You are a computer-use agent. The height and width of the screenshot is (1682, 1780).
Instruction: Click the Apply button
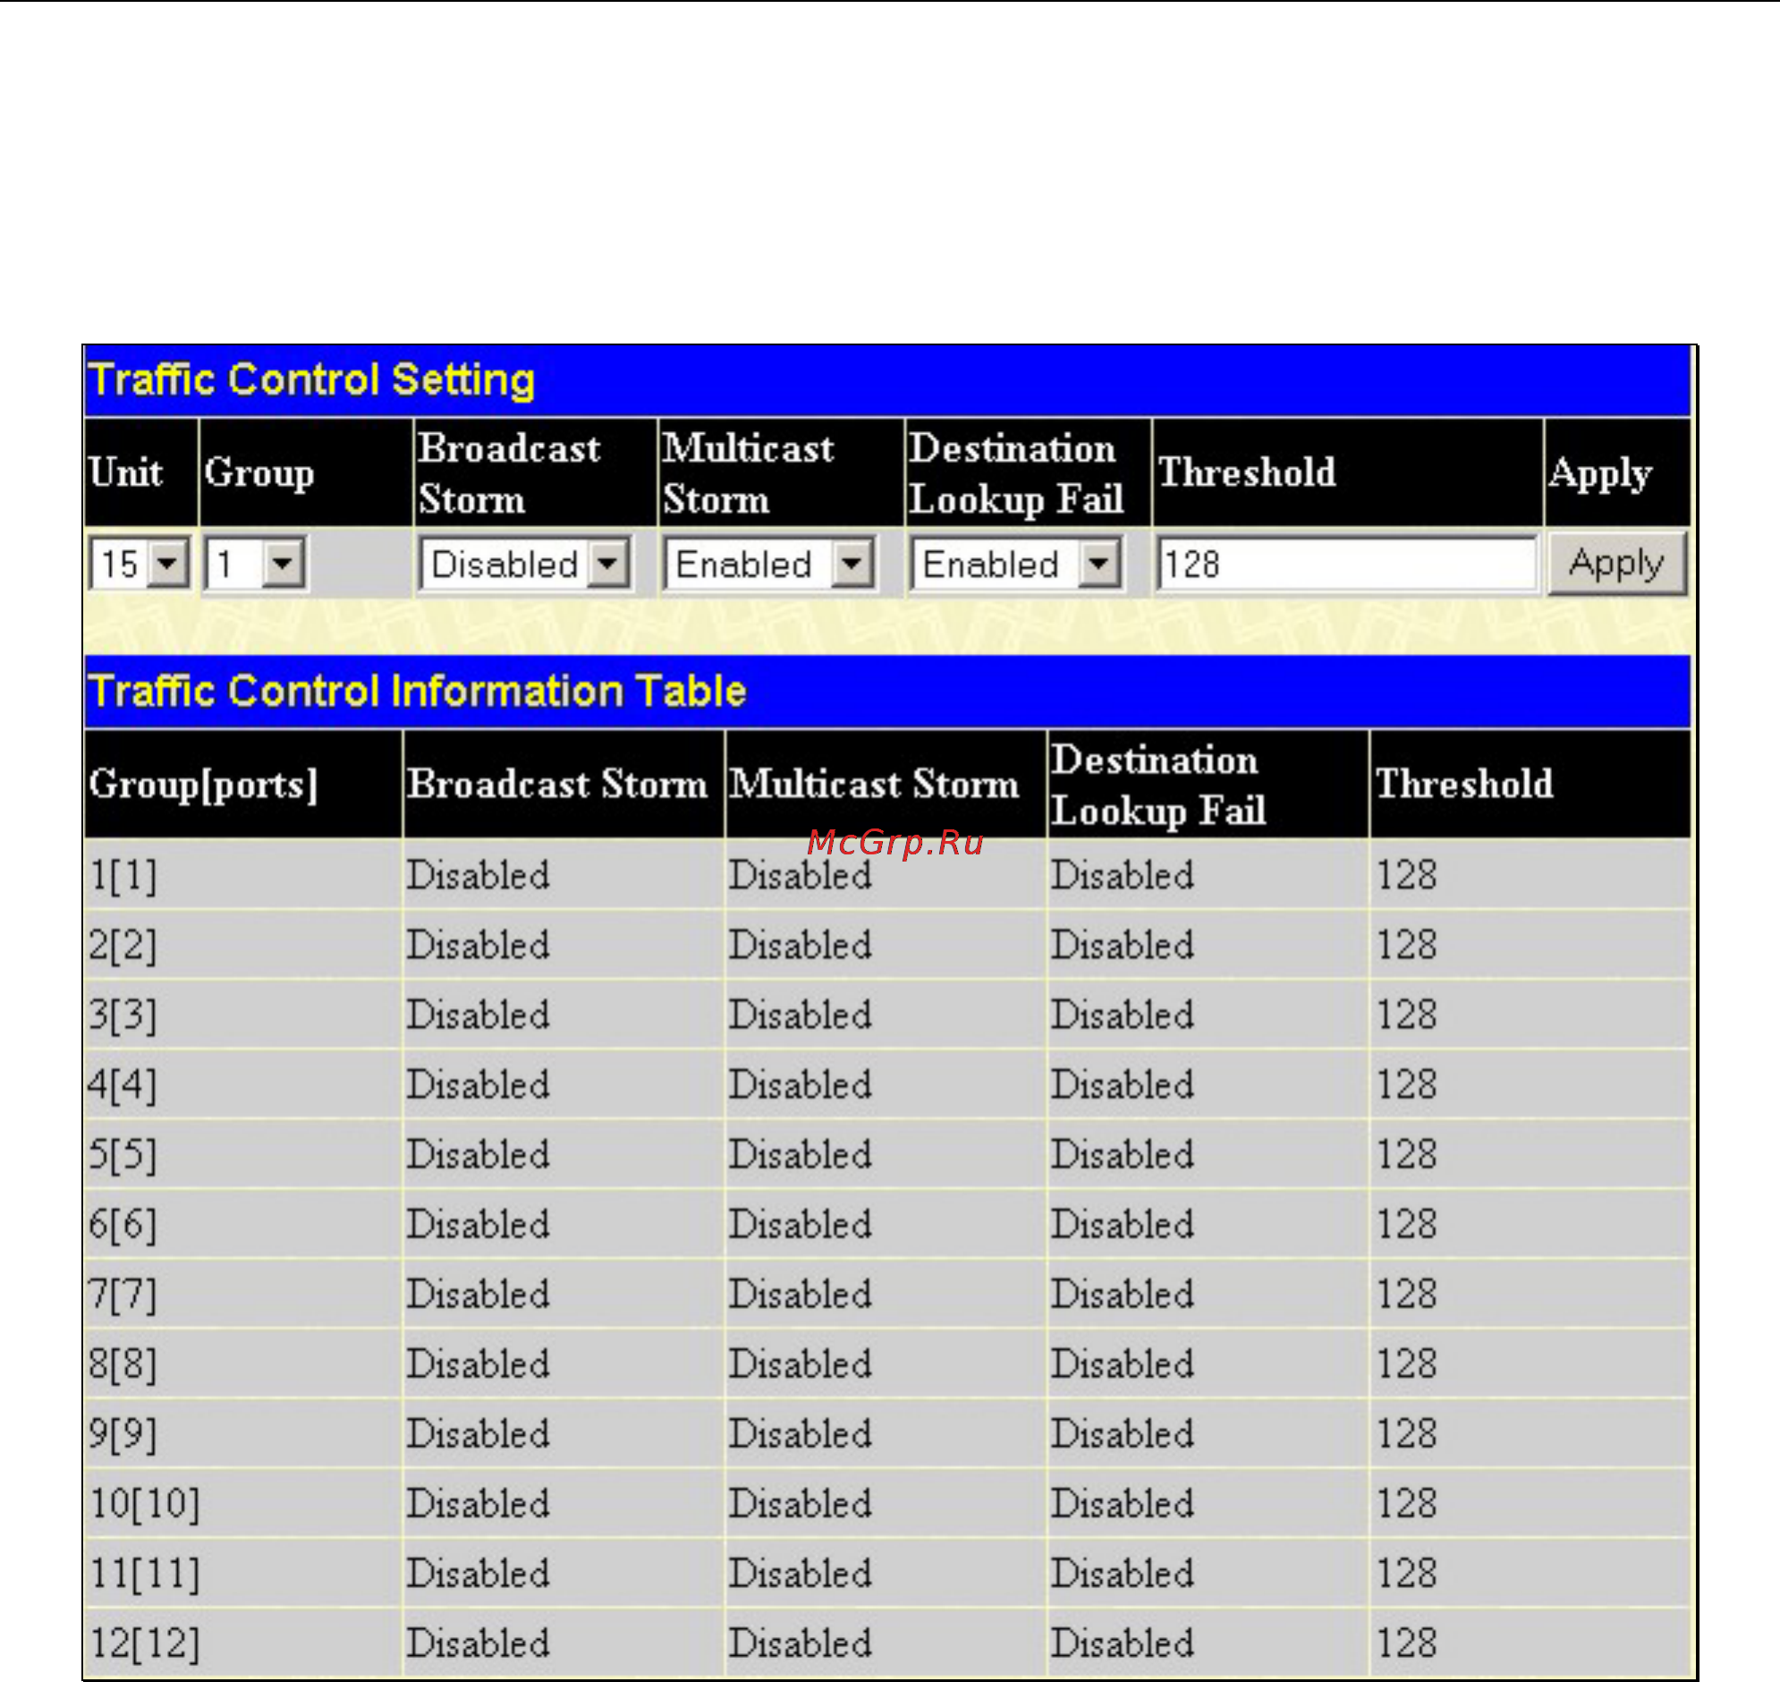(x=1617, y=563)
